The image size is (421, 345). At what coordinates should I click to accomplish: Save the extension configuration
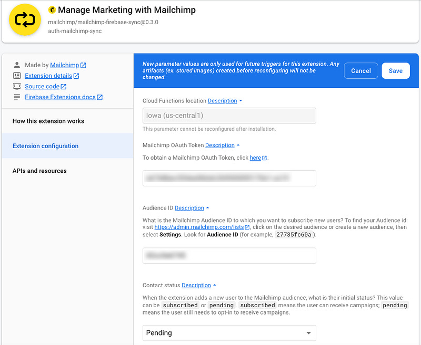tap(396, 71)
